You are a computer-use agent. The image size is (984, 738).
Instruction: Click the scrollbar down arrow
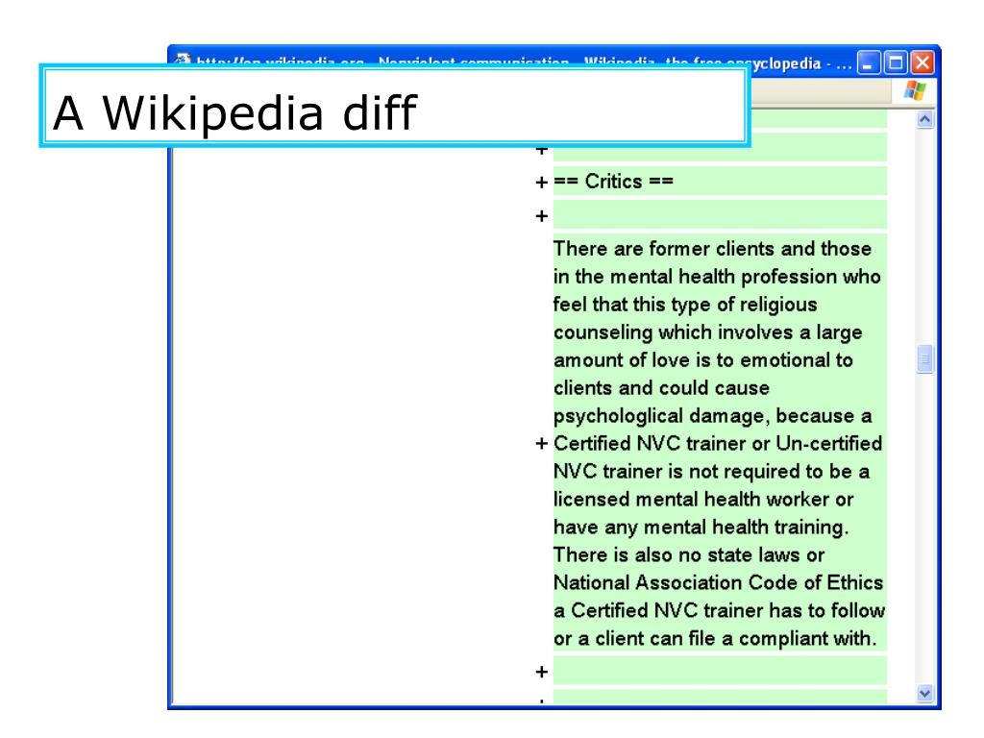(924, 694)
